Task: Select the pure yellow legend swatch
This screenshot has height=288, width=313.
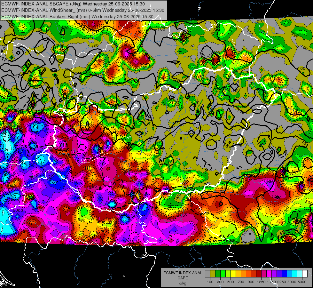Action: tap(233, 274)
